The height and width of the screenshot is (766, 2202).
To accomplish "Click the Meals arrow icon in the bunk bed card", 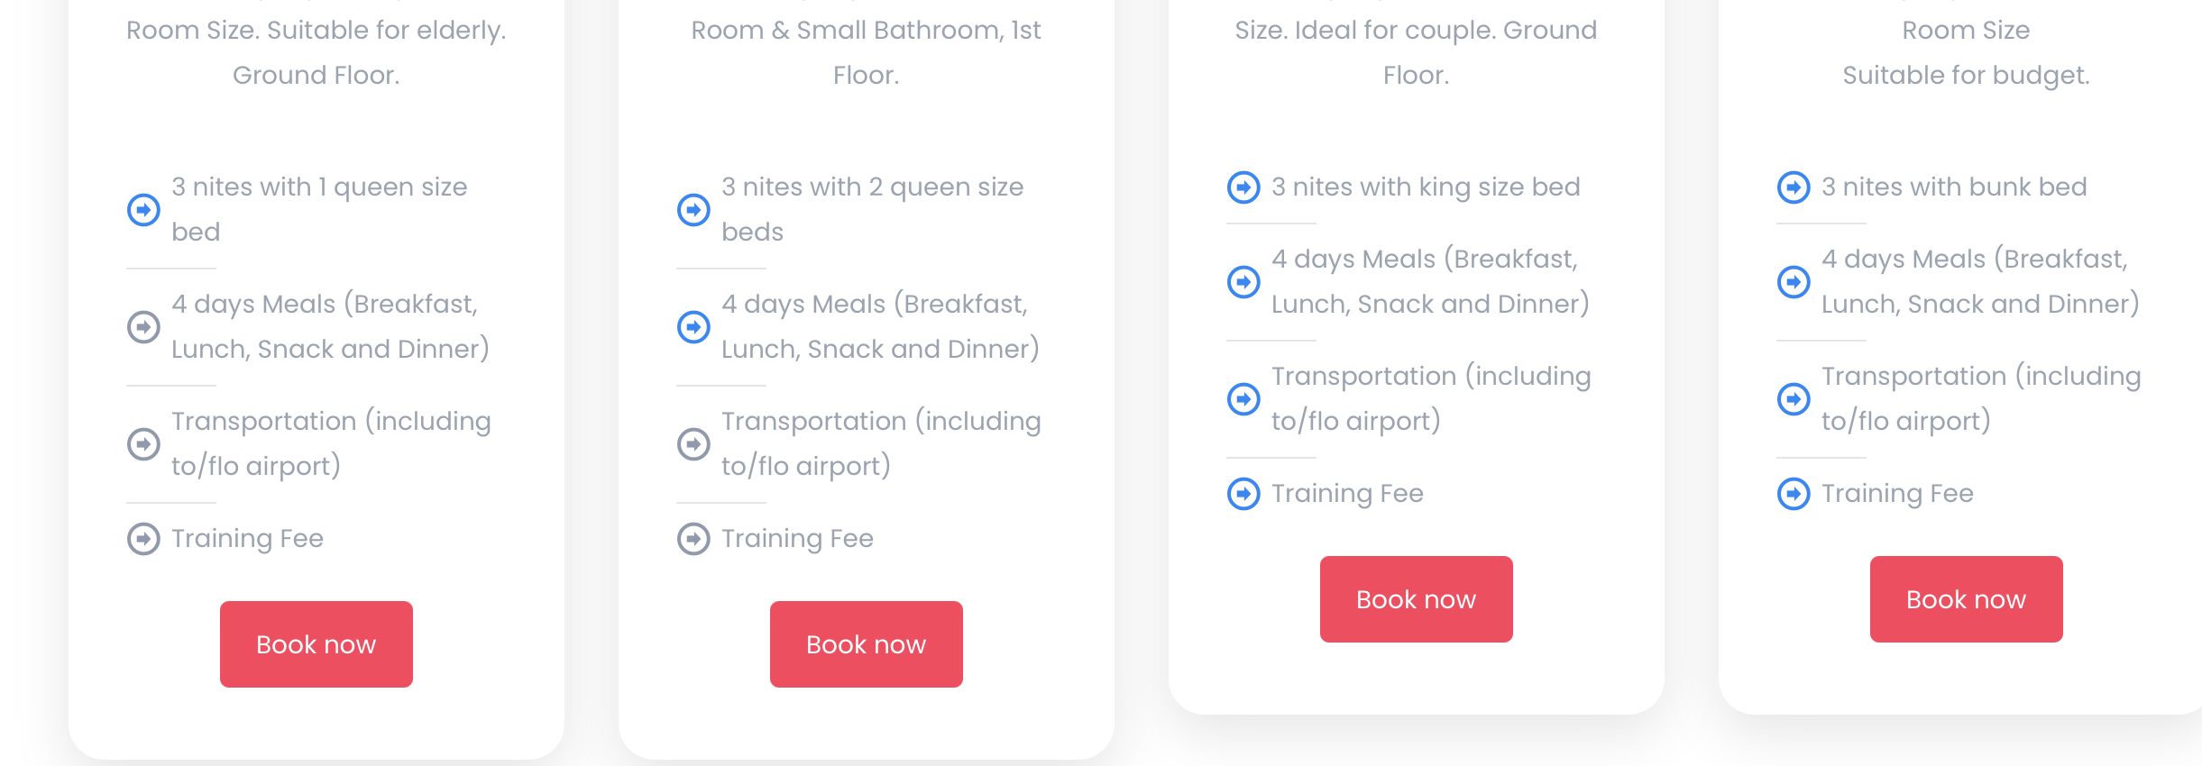I will [x=1794, y=282].
